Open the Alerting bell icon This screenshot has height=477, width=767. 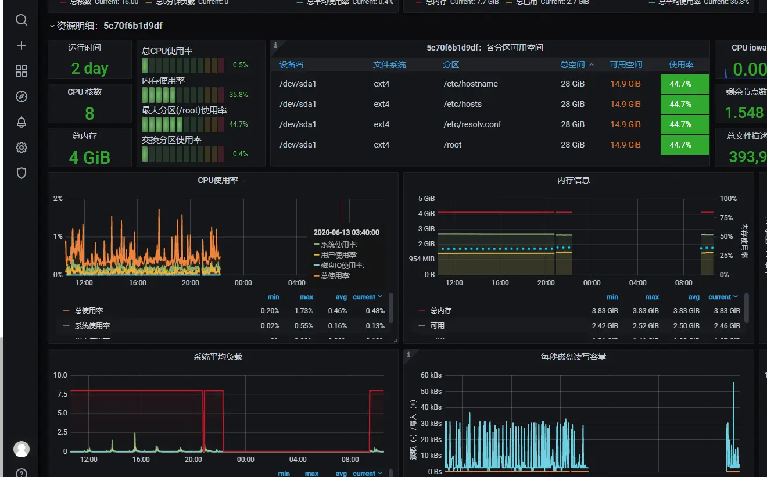point(21,122)
